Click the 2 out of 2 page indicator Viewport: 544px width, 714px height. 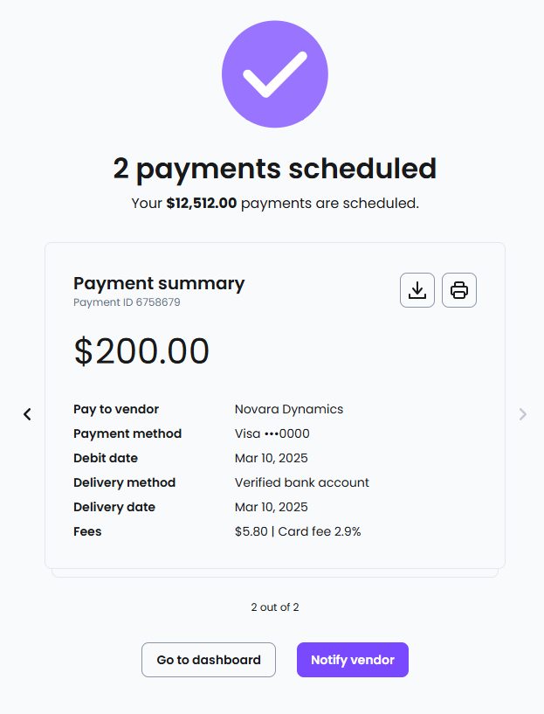[275, 607]
